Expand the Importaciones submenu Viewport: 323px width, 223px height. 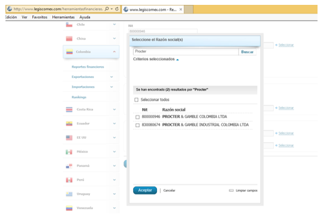pyautogui.click(x=111, y=87)
